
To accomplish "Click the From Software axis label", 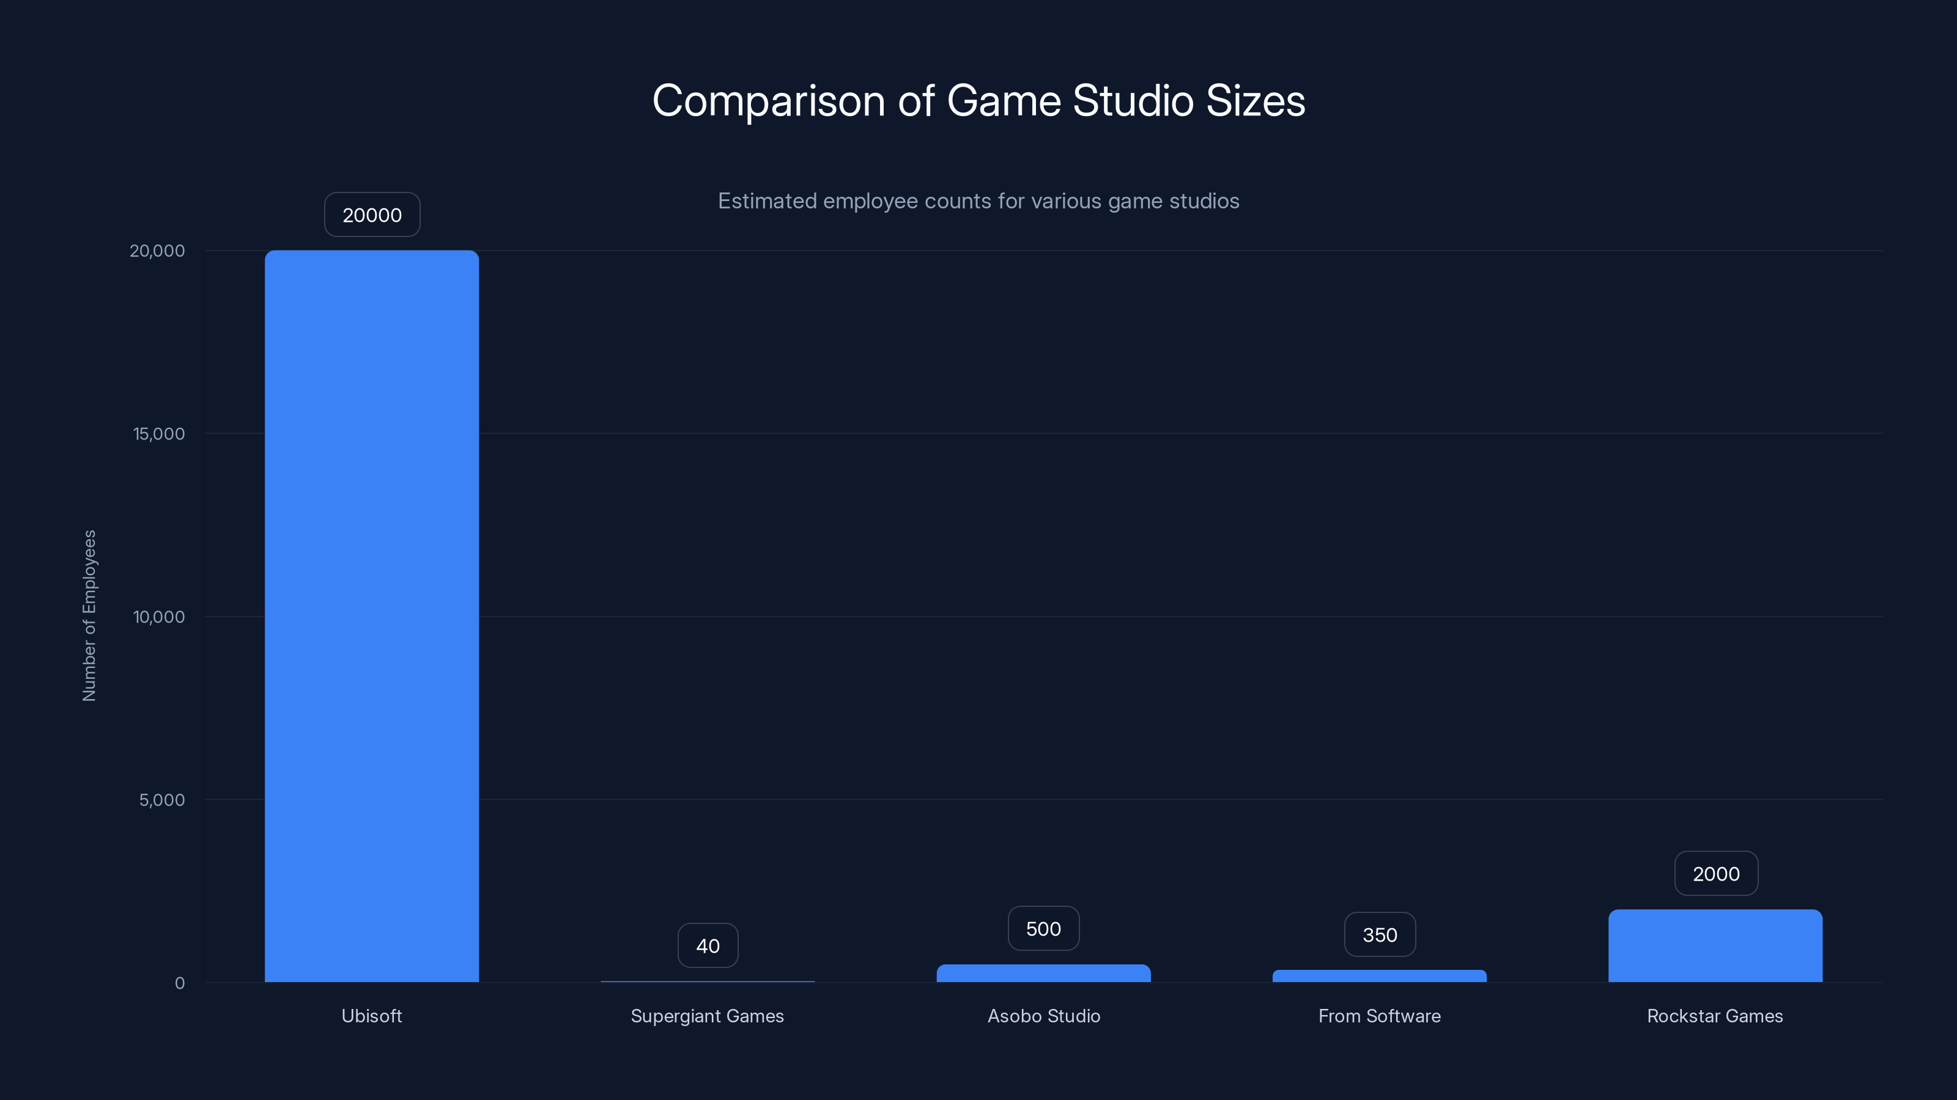I will (1379, 1016).
